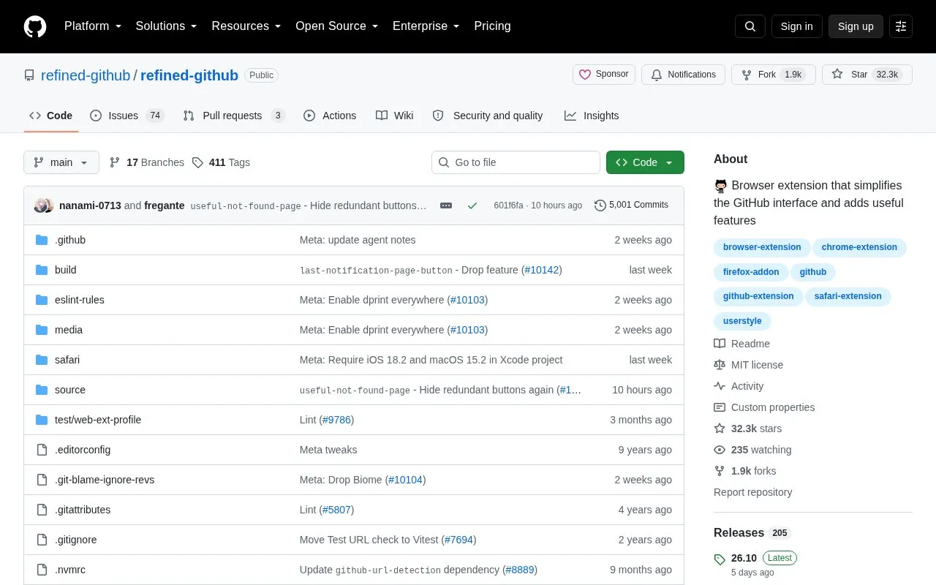Expand the Solutions menu

point(166,26)
